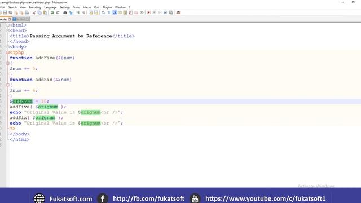Screen dimensions: 361x203
Task: Click the Fukatsoft.com website text
Action: coord(71,199)
